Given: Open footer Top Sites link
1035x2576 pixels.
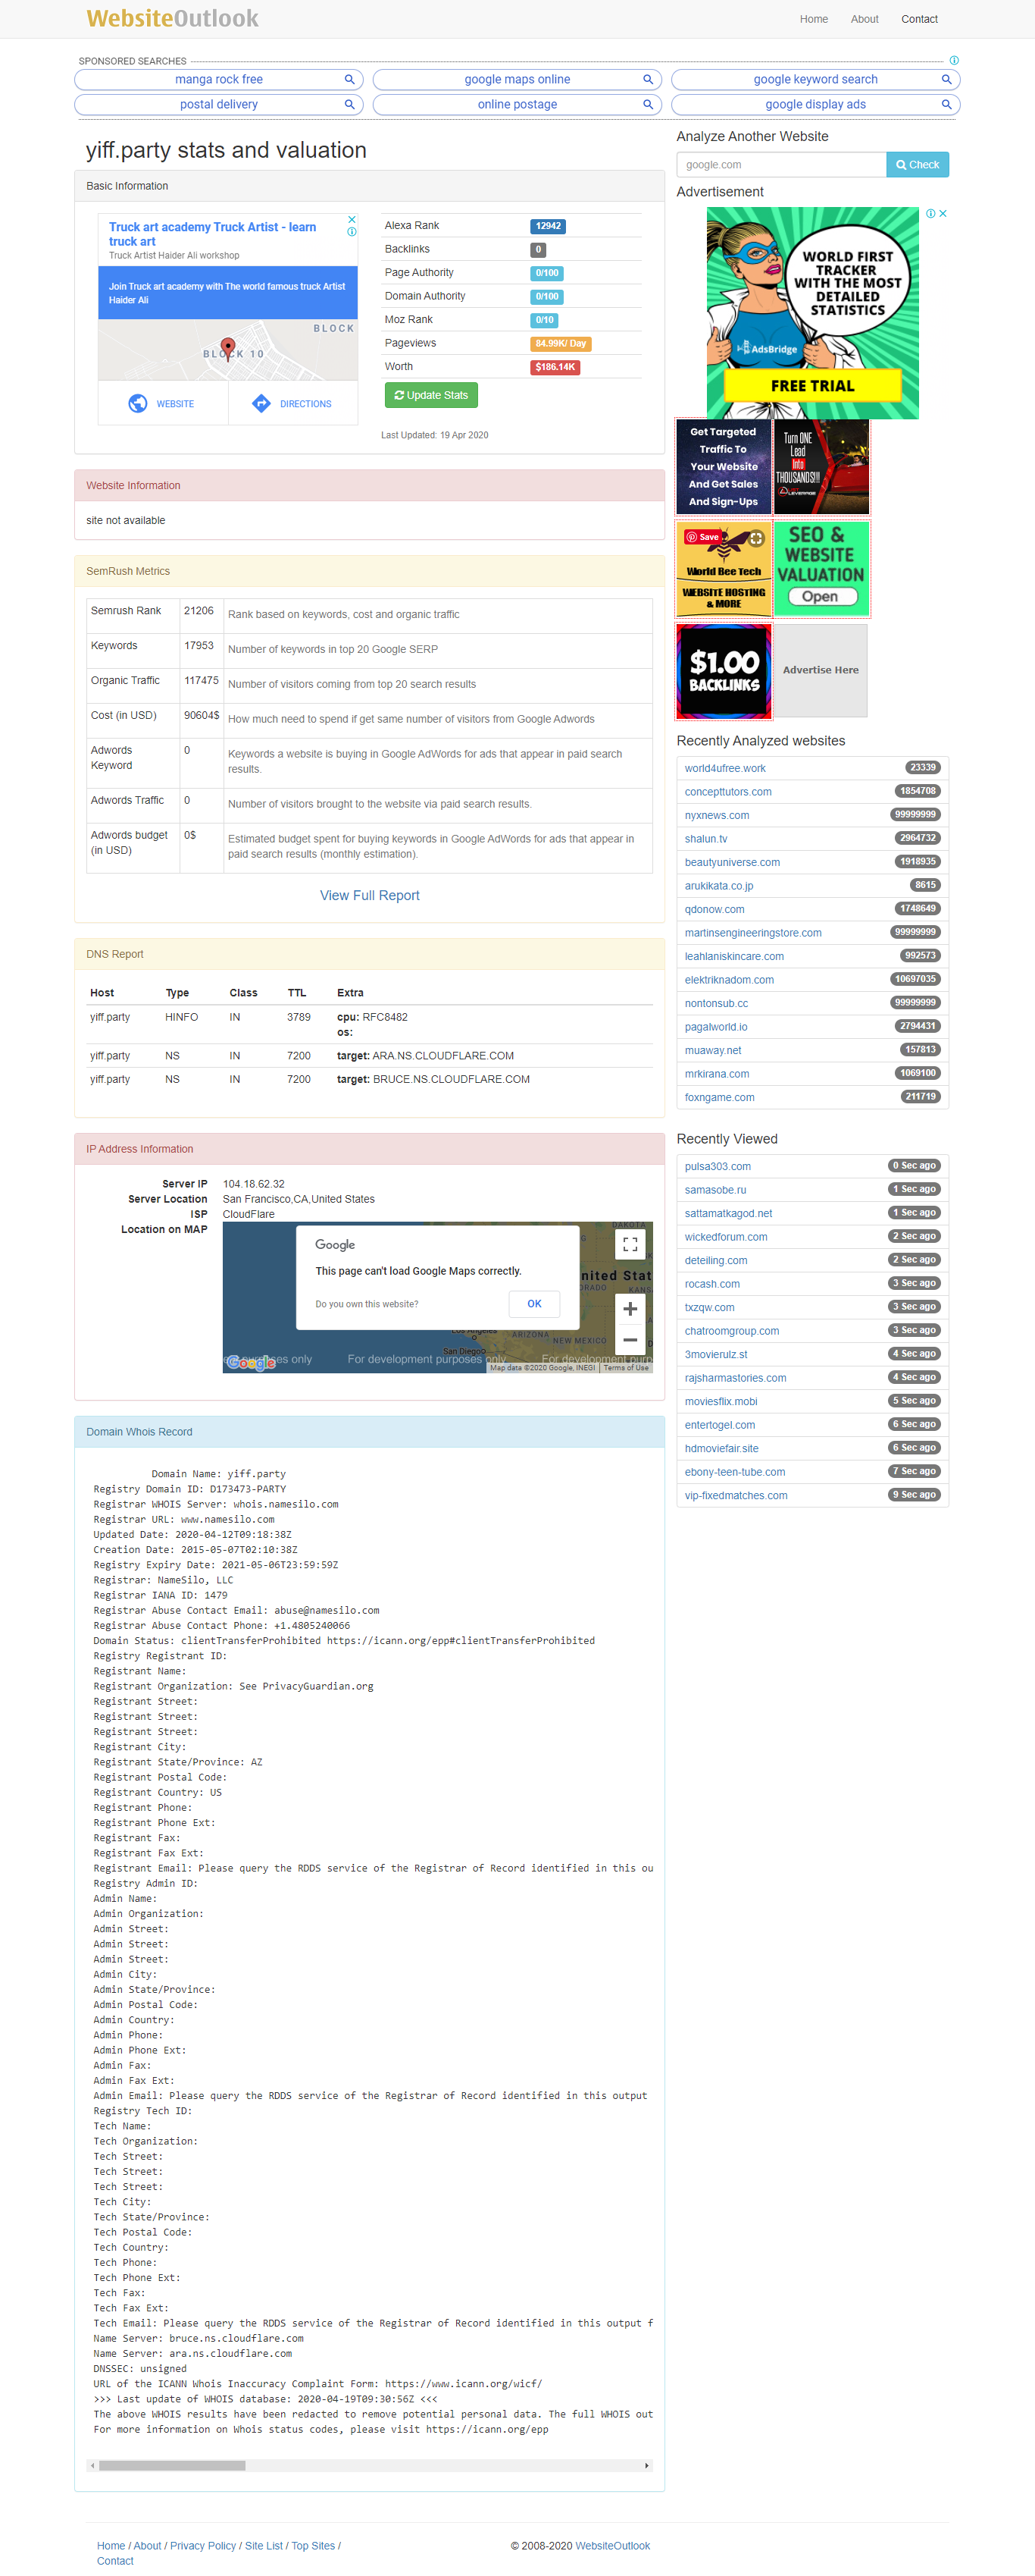Looking at the screenshot, I should click(313, 2545).
